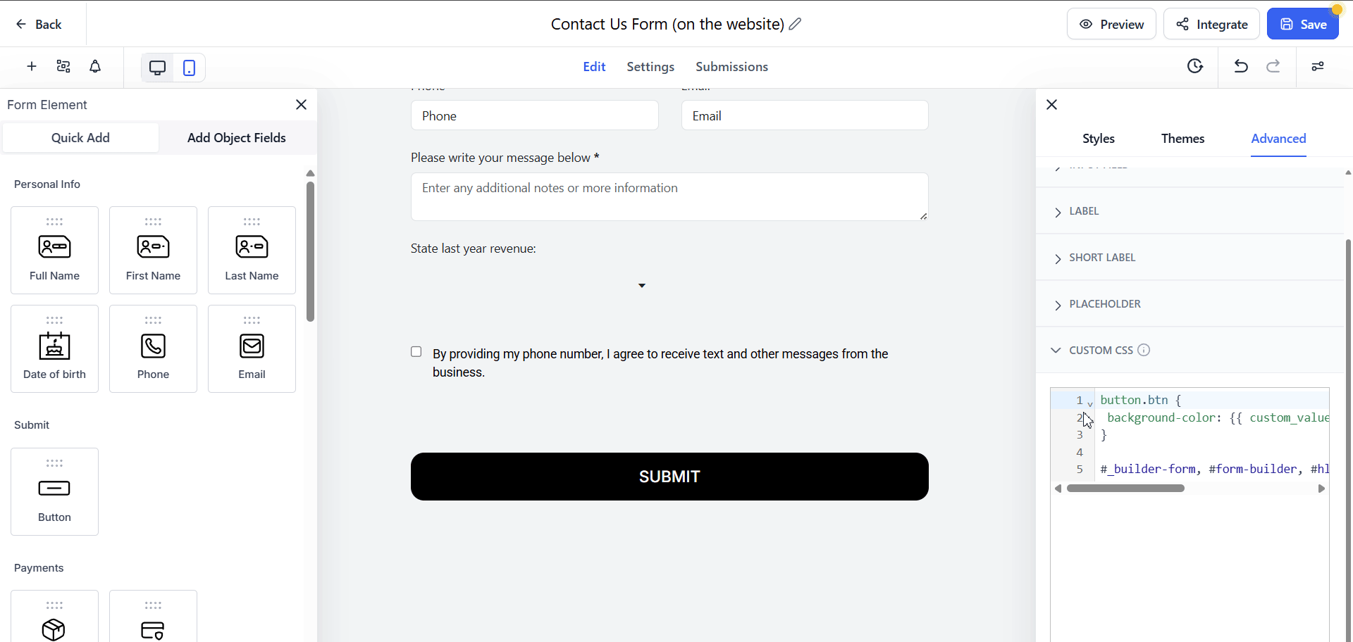Click the undo arrow icon

click(x=1241, y=66)
